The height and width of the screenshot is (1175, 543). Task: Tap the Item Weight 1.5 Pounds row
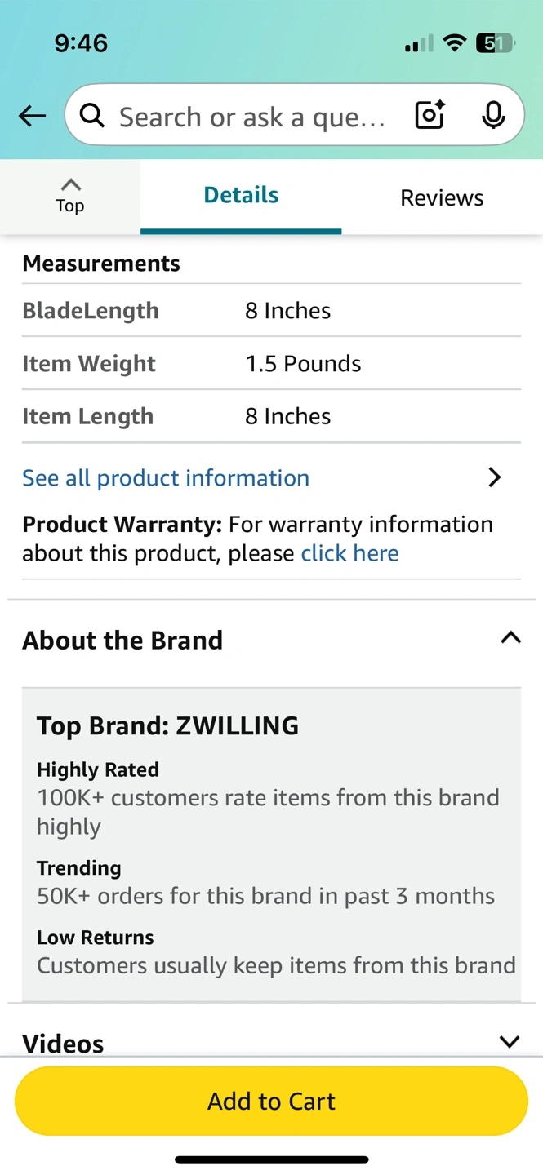point(271,363)
